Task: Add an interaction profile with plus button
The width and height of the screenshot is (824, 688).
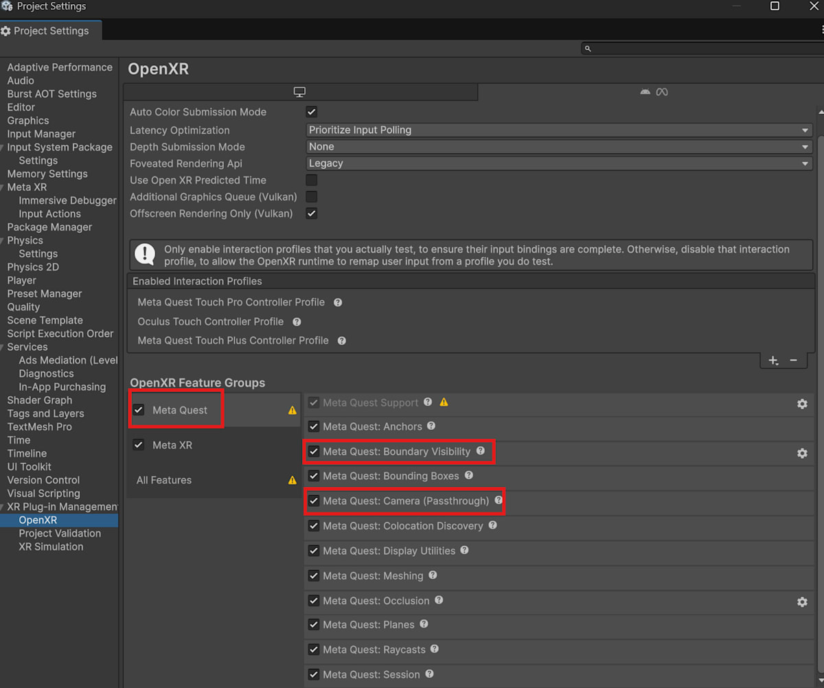Action: pyautogui.click(x=773, y=360)
